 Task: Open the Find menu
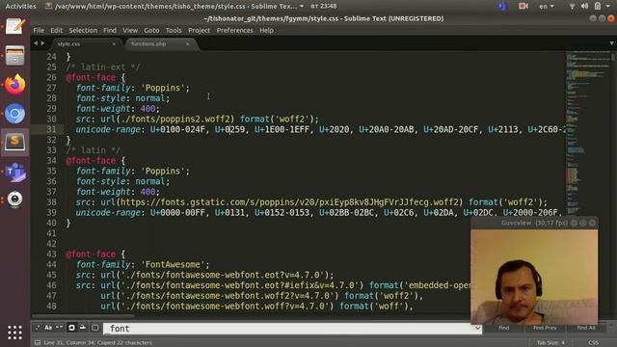click(110, 30)
